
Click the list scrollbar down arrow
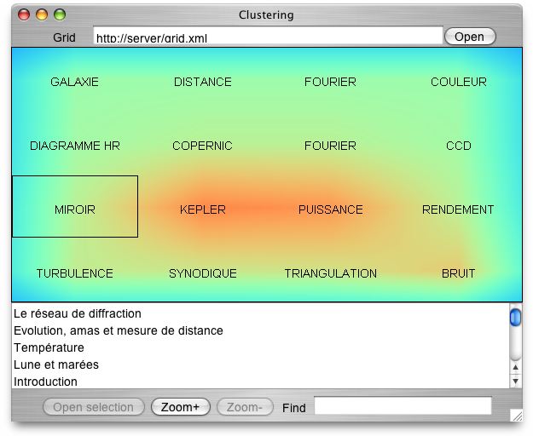pos(515,381)
